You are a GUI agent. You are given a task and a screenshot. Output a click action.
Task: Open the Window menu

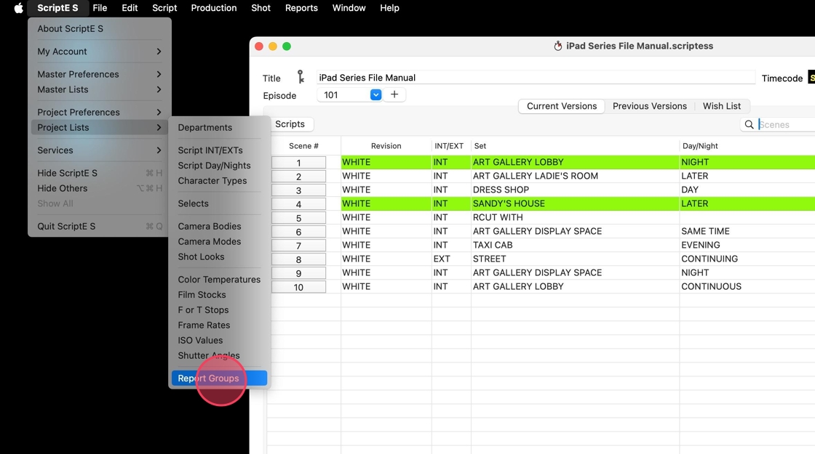(349, 8)
